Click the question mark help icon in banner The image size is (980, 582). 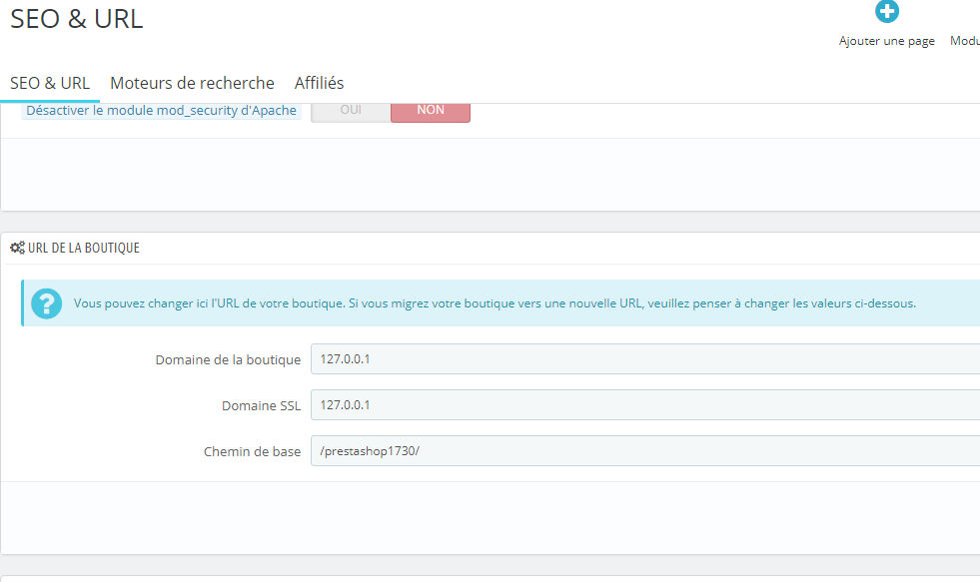point(46,301)
